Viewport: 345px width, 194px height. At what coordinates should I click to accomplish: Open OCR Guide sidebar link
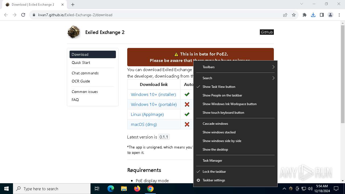(x=81, y=81)
